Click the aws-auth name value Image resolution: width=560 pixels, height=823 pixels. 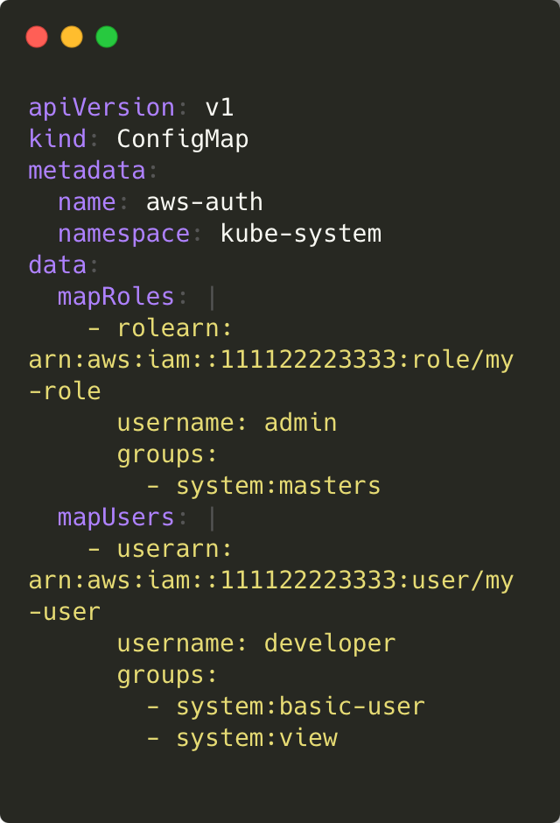pos(205,202)
